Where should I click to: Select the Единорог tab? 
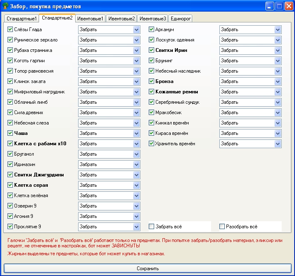tap(180, 19)
